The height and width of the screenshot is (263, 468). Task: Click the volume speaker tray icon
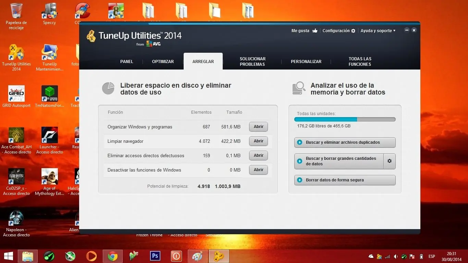396,256
